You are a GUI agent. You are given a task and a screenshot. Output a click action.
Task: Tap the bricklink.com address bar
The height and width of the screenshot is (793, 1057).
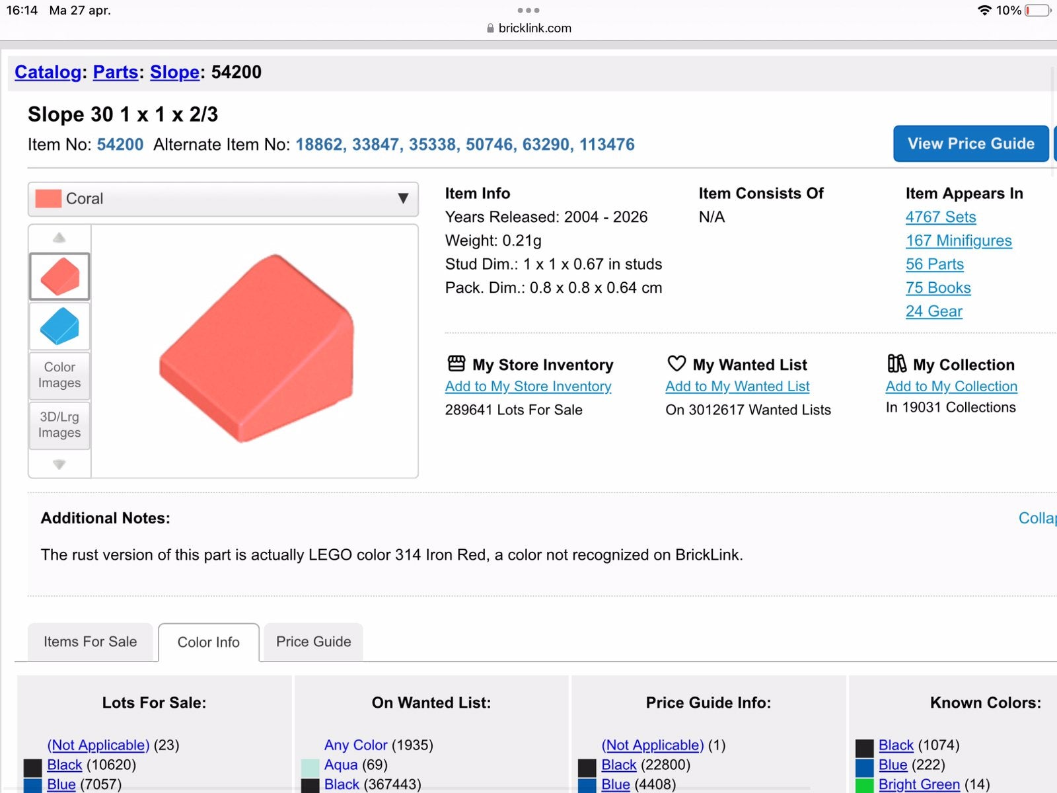click(528, 28)
